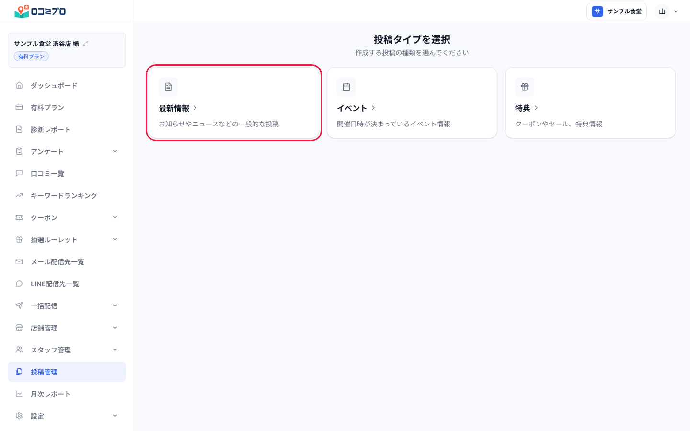Click the 店舗管理 store icon
The height and width of the screenshot is (431, 690).
point(19,328)
